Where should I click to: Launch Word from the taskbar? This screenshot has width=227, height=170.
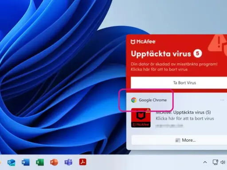pos(26,162)
